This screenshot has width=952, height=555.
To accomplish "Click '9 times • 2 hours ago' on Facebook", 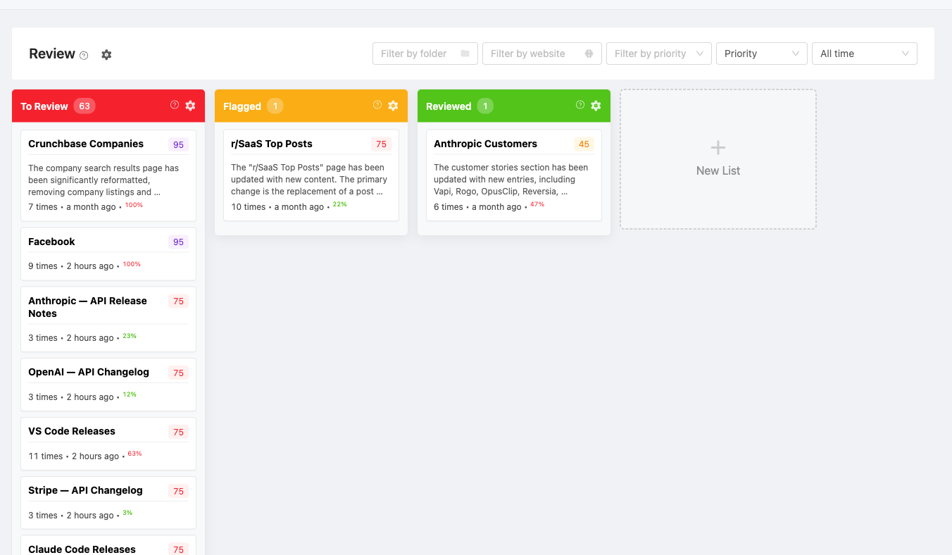I will 71,266.
